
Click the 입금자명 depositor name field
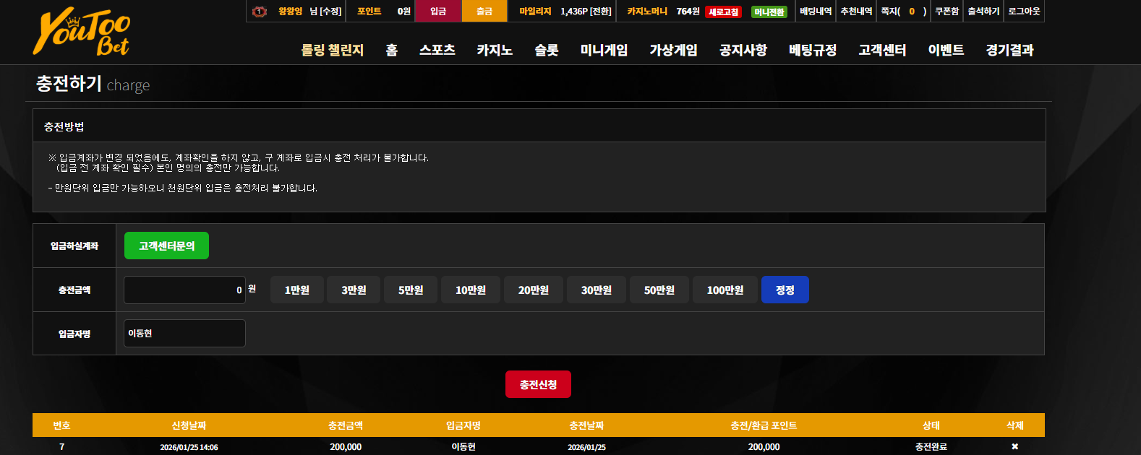click(x=184, y=333)
